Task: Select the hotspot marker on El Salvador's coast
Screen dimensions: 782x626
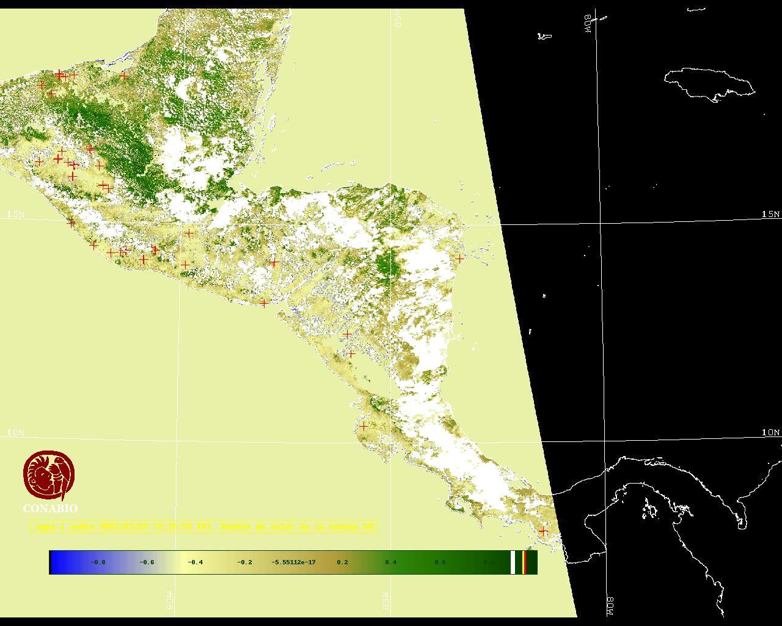Action: (x=264, y=303)
